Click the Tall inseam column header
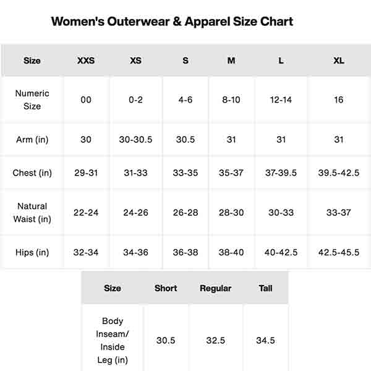 click(265, 288)
